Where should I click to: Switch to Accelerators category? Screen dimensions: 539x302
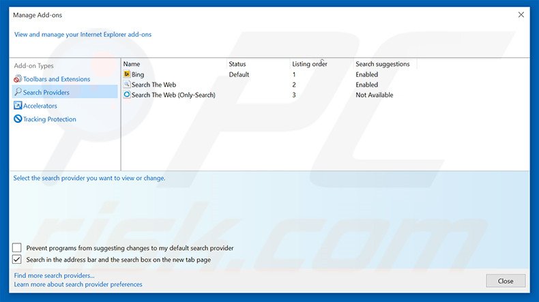click(40, 106)
